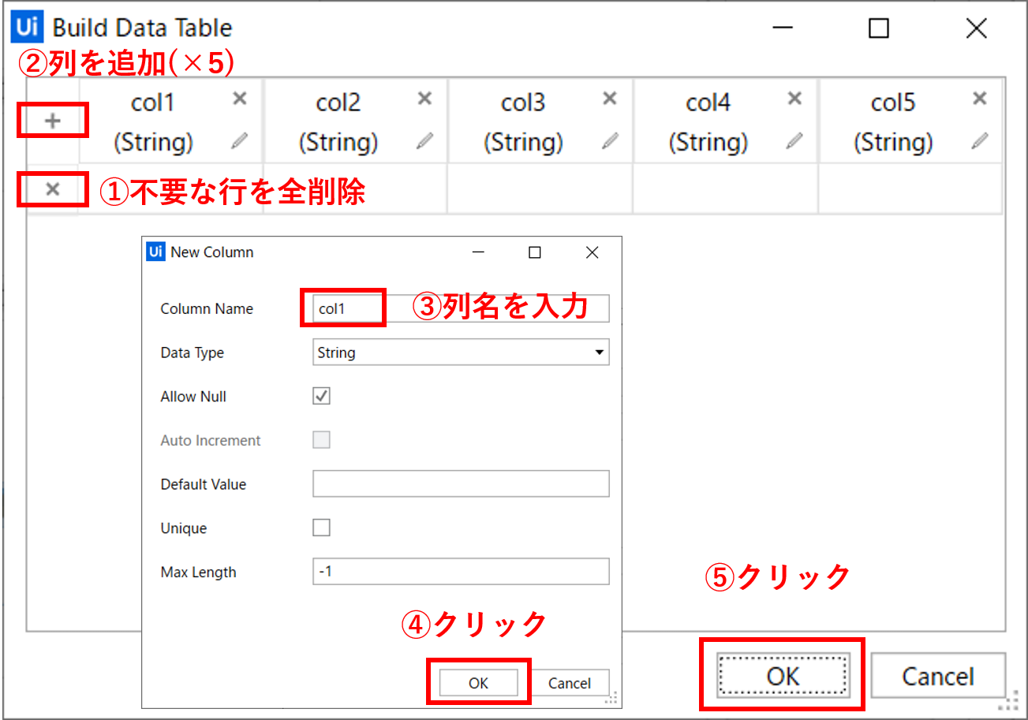
Task: Cancel the New Column dialog
Action: 569,683
